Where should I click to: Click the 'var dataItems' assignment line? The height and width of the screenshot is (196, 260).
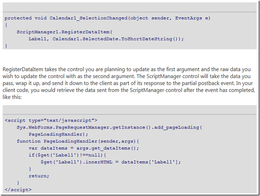point(84,148)
